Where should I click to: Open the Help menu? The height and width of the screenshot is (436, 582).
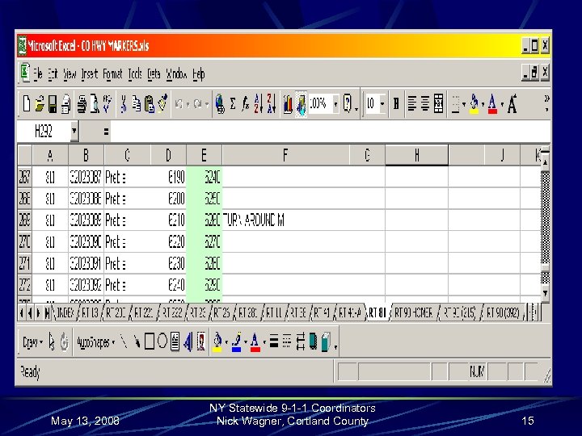[x=199, y=74]
